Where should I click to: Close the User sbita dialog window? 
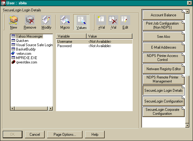click(x=190, y=3)
